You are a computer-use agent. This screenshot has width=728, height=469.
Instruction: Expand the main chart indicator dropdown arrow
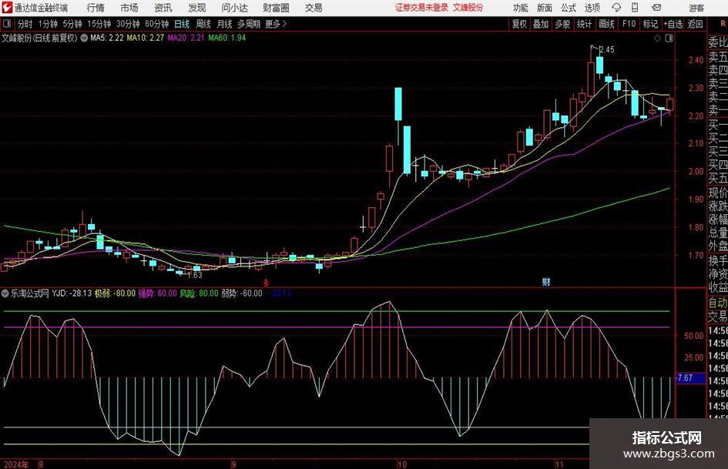pyautogui.click(x=84, y=38)
